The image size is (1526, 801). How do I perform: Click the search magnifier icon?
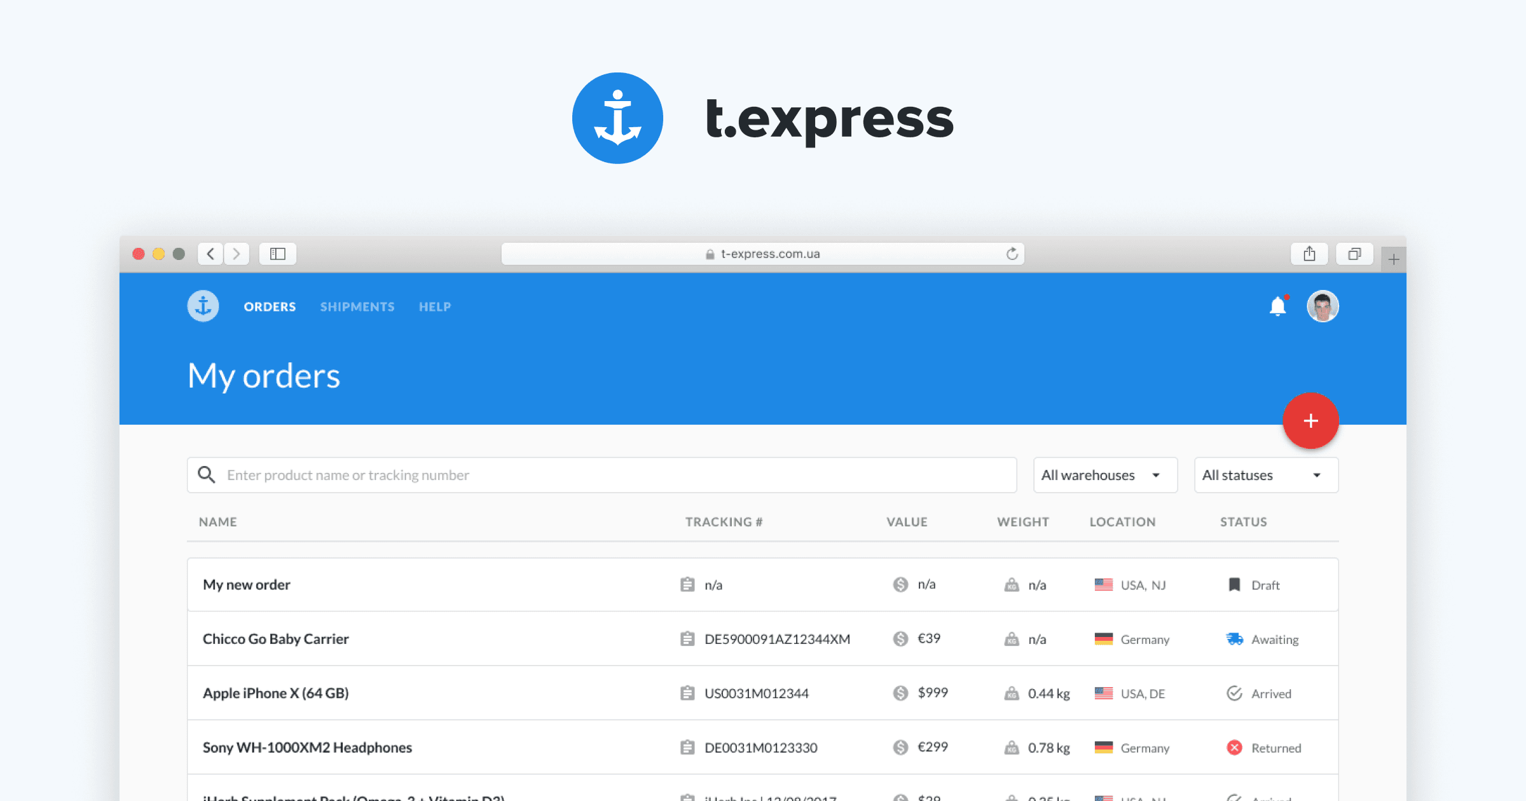coord(206,475)
